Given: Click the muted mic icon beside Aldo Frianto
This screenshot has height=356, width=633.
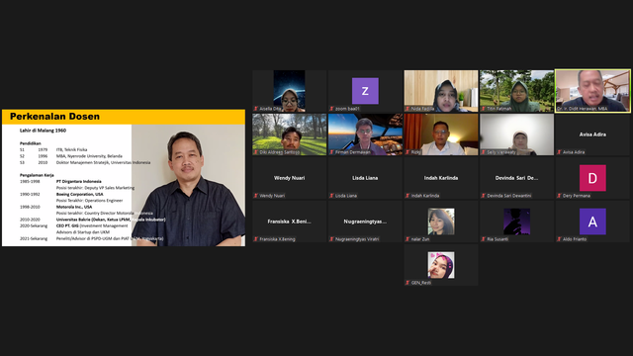Looking at the screenshot, I should (559, 239).
